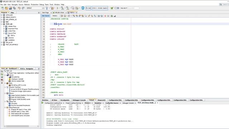Click the Redo toolbar icon
This screenshot has width=229, height=129.
click(23, 8)
